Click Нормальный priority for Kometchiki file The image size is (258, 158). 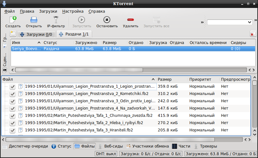(202, 94)
